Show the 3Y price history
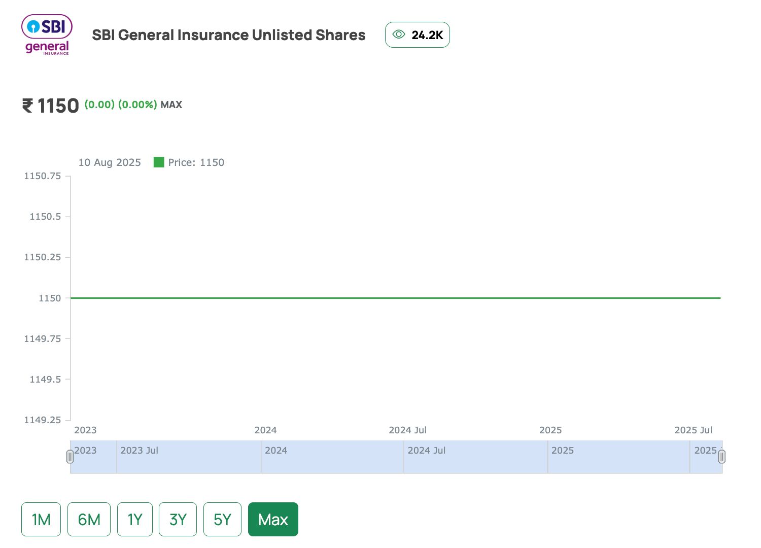 tap(178, 519)
